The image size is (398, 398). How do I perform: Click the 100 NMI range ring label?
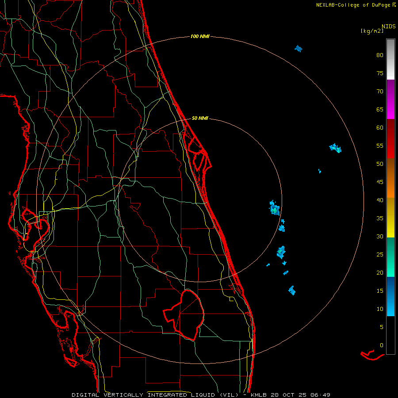click(200, 37)
